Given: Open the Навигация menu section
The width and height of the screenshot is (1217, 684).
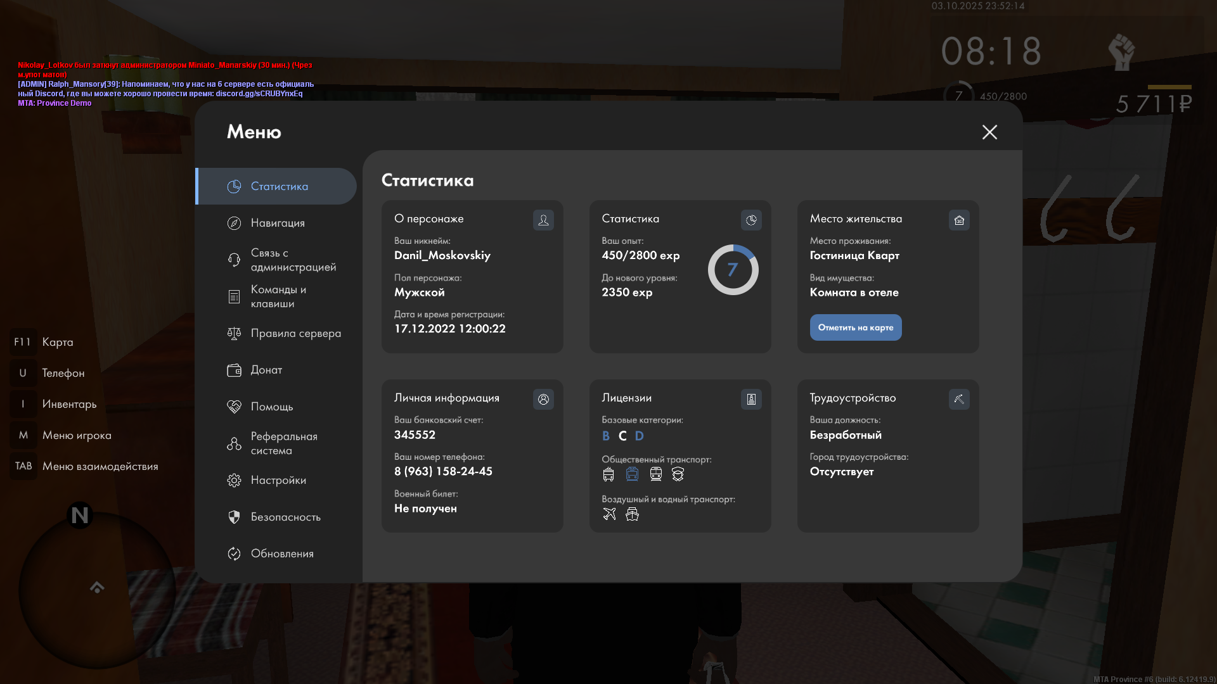Looking at the screenshot, I should (x=278, y=223).
